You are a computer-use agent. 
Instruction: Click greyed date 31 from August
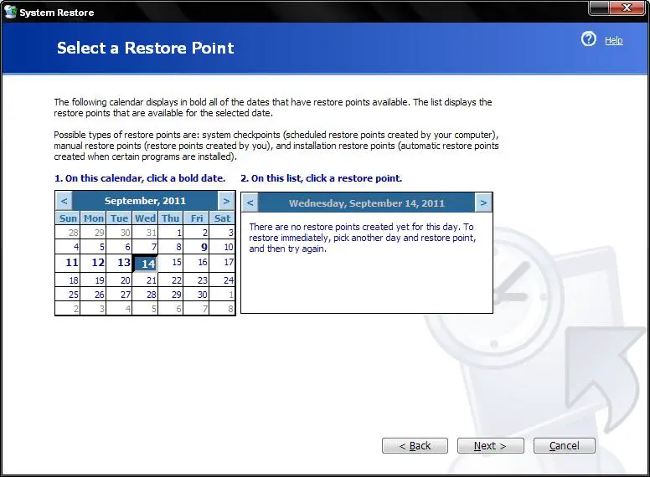pyautogui.click(x=146, y=233)
